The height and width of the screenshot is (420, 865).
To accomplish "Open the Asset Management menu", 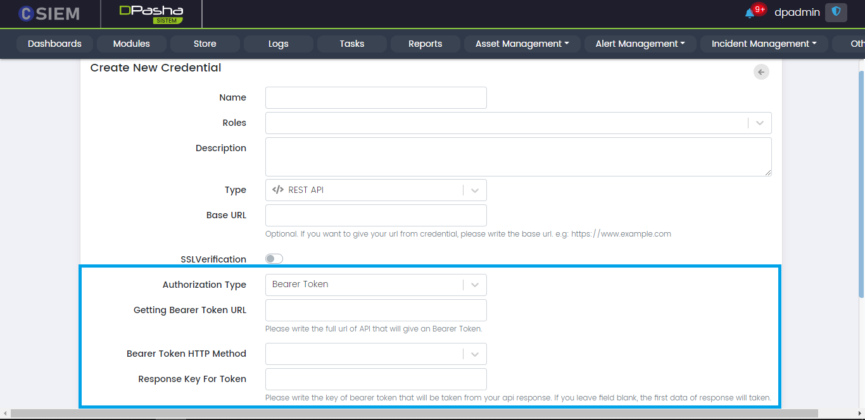I will [x=522, y=44].
